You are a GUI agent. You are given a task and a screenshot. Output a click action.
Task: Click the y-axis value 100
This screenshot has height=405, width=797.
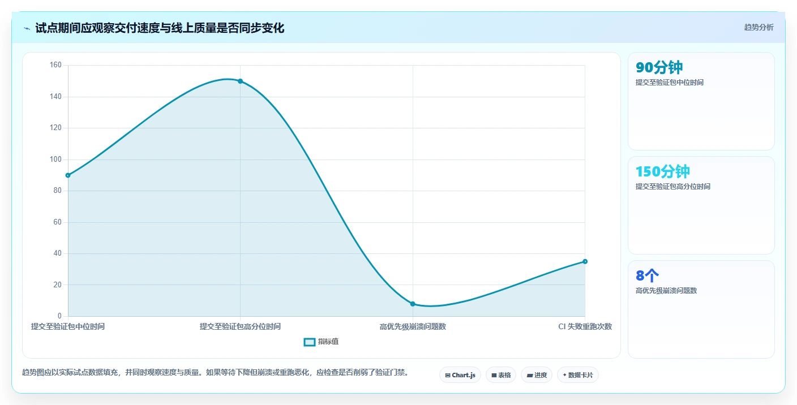point(55,160)
